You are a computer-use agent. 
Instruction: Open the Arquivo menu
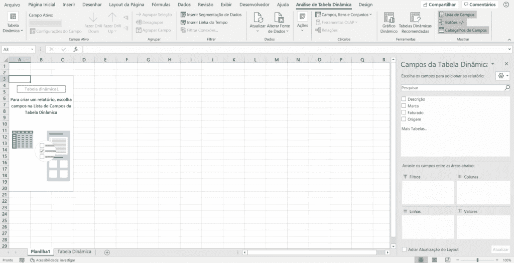tap(12, 5)
